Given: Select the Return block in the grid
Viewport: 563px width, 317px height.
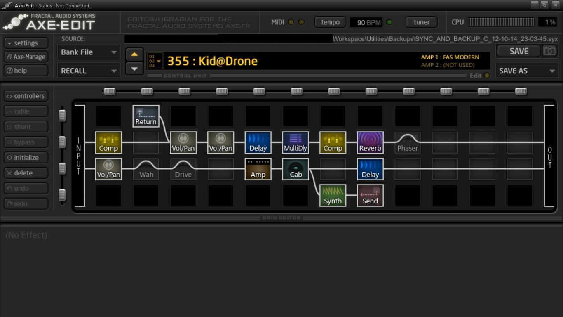Looking at the screenshot, I should coord(146,116).
